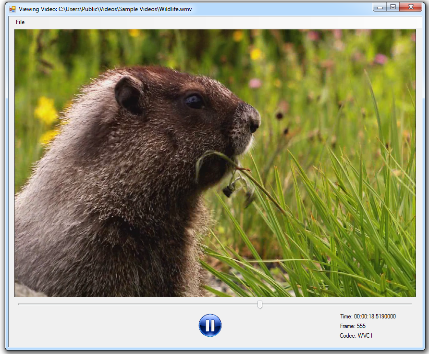Screen dimensions: 429x354
Task: Open the File menu
Action: 20,22
